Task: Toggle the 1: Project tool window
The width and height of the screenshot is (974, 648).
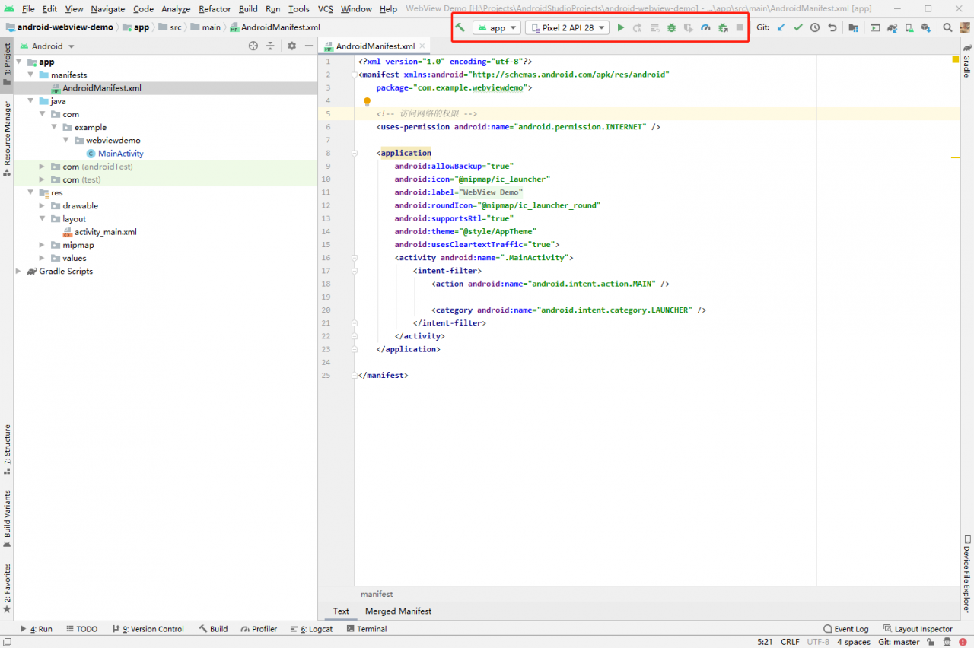Action: click(x=7, y=64)
